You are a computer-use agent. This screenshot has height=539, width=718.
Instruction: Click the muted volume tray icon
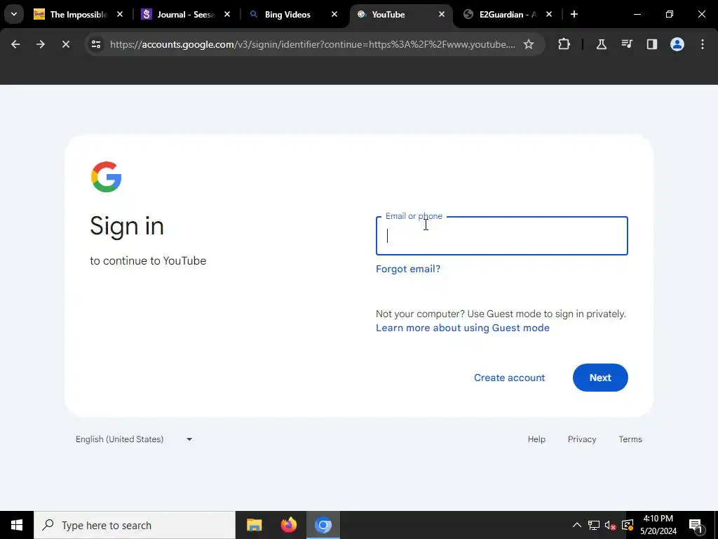[x=610, y=525]
